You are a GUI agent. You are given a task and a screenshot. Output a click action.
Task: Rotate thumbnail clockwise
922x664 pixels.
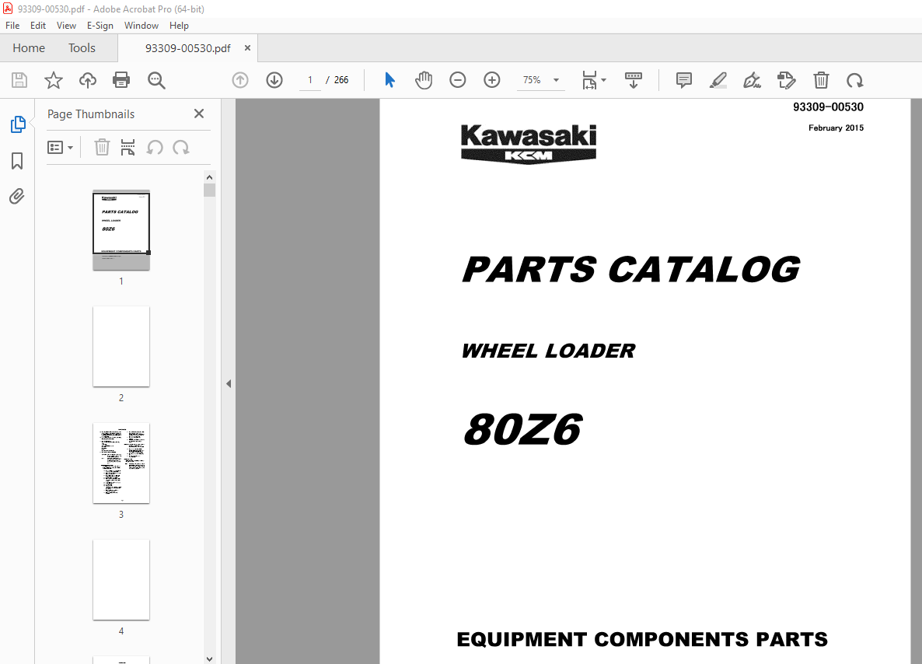(x=181, y=147)
